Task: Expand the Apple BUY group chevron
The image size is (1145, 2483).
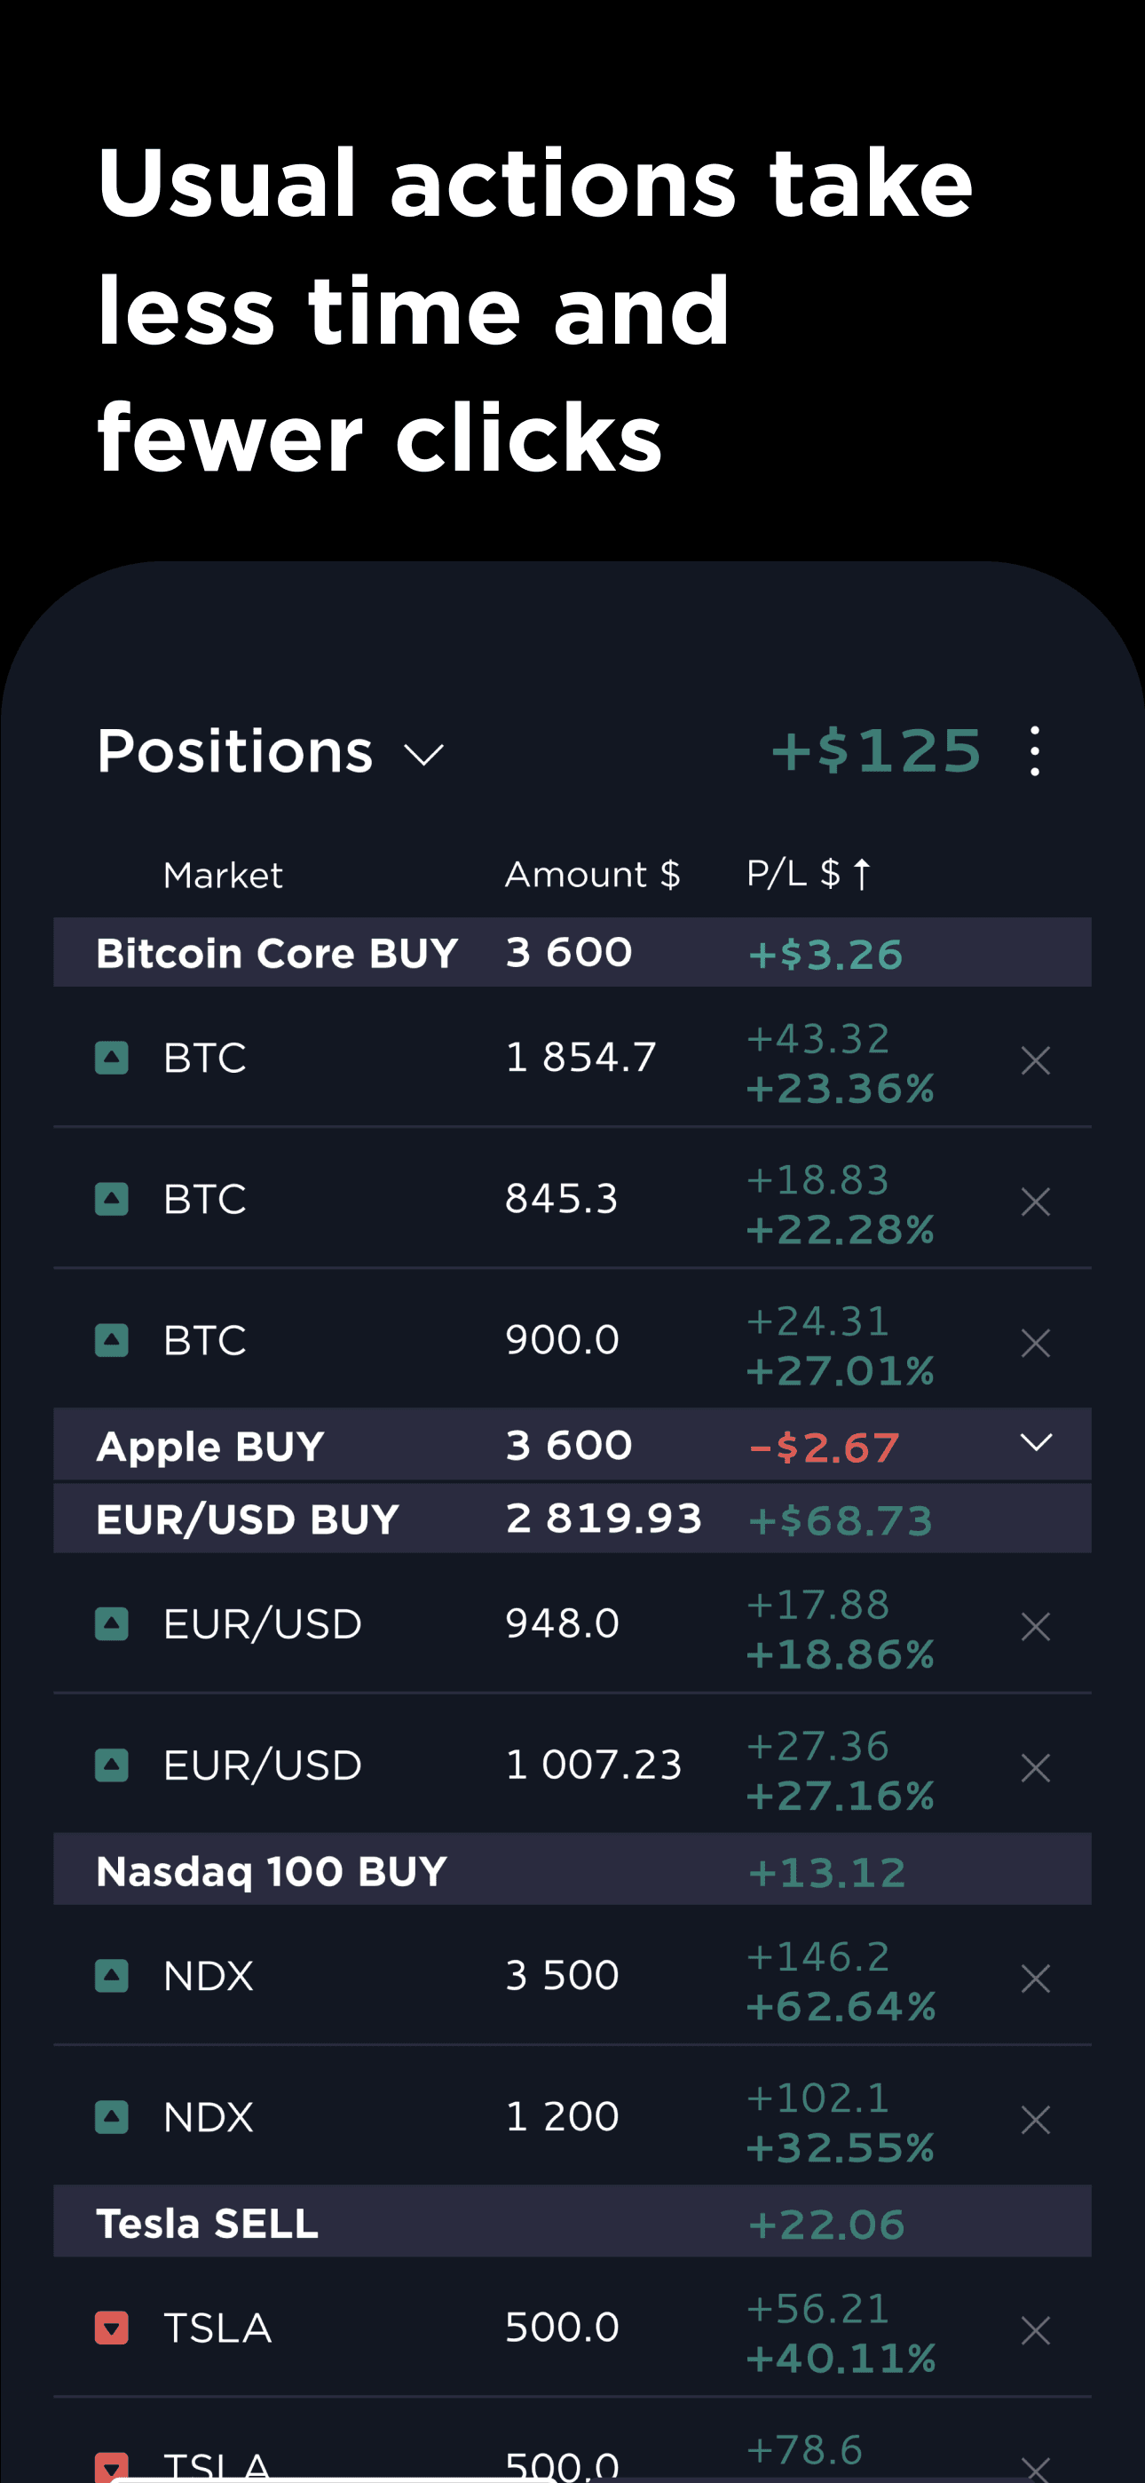Action: [1035, 1443]
